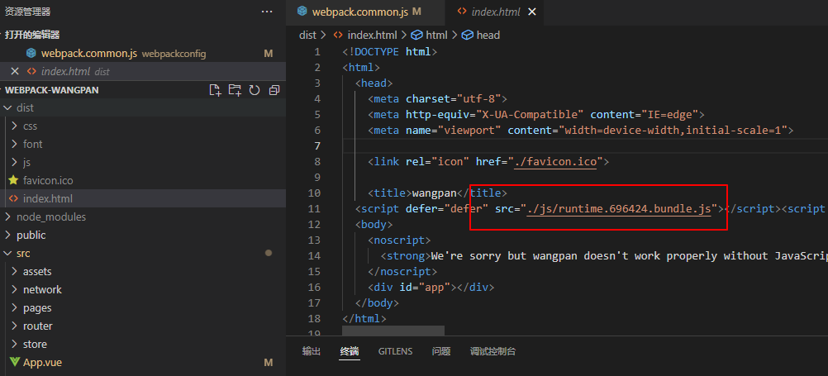Click New Folder icon in explorer header
Image resolution: width=828 pixels, height=376 pixels.
235,90
